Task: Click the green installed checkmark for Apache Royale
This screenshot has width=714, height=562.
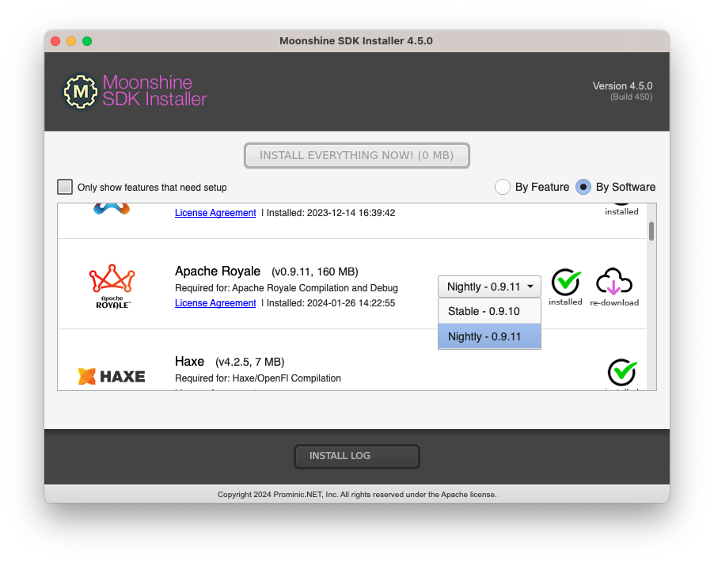Action: point(565,281)
